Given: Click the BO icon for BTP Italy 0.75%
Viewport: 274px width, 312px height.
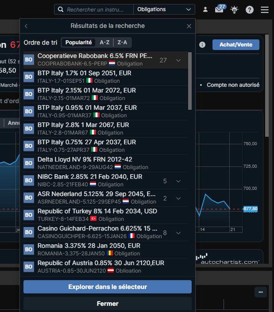Looking at the screenshot, I should click(29, 146).
